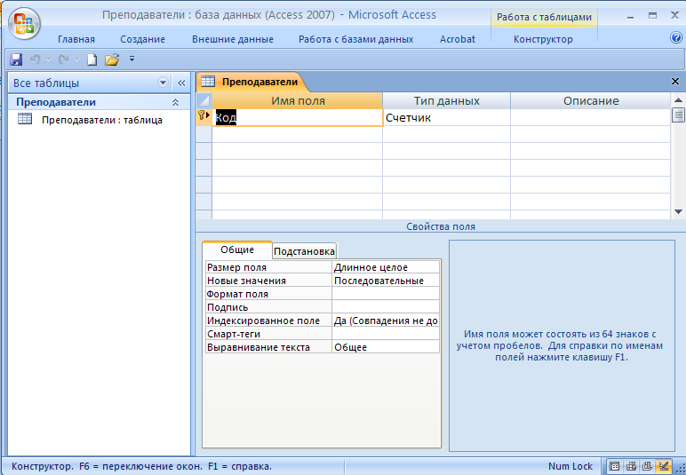Switch to the Общие properties tab
The height and width of the screenshot is (475, 686).
click(x=237, y=249)
